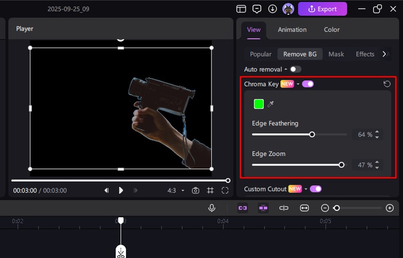Reset the Chroma Key settings

point(387,84)
